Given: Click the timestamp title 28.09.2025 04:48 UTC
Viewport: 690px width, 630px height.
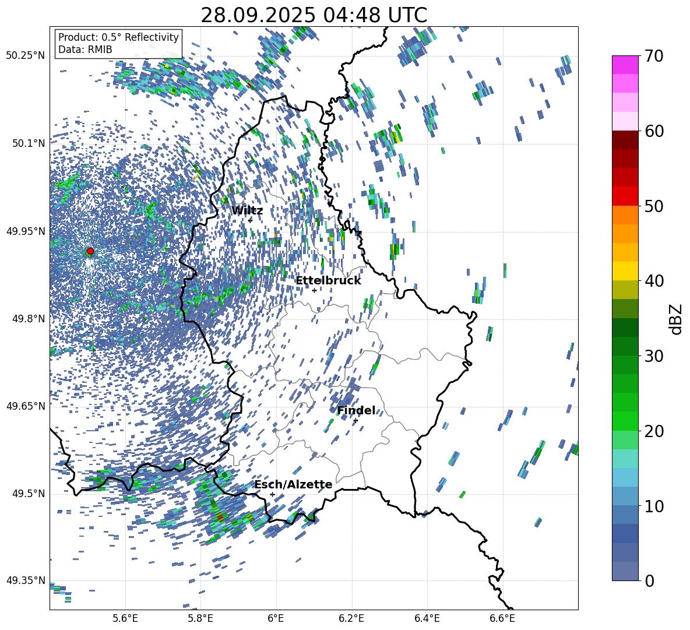Looking at the screenshot, I should click(314, 15).
